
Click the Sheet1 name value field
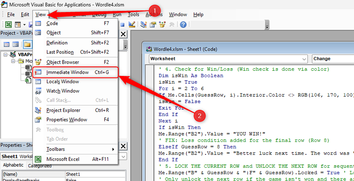pyautogui.click(x=95, y=174)
